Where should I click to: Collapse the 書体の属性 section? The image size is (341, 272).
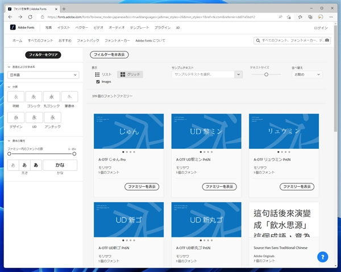click(x=9, y=141)
